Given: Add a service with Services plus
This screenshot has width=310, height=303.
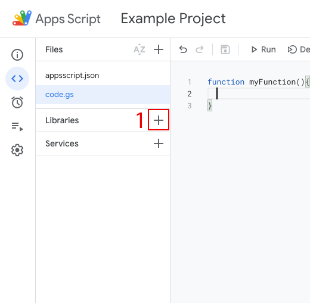Looking at the screenshot, I should click(159, 143).
